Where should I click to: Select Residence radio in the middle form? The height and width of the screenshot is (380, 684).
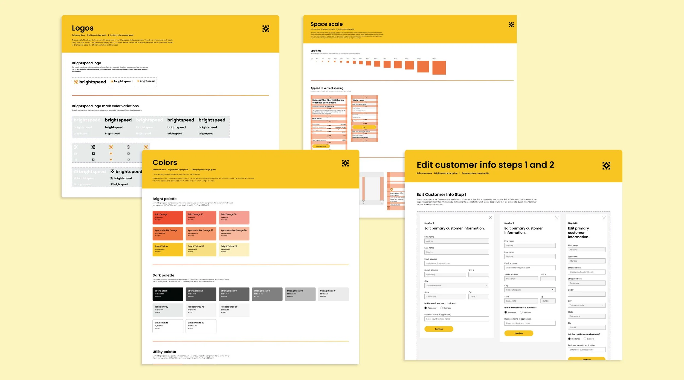tap(506, 312)
